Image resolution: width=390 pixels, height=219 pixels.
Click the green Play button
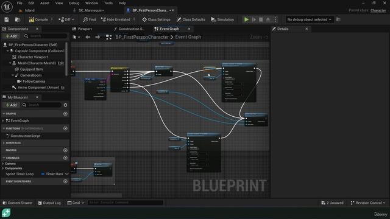pos(246,19)
